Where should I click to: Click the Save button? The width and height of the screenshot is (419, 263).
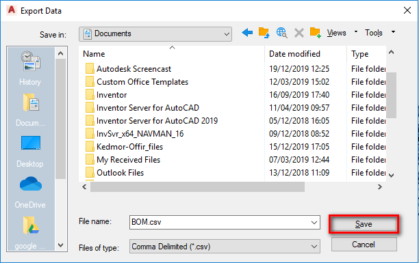click(x=364, y=224)
